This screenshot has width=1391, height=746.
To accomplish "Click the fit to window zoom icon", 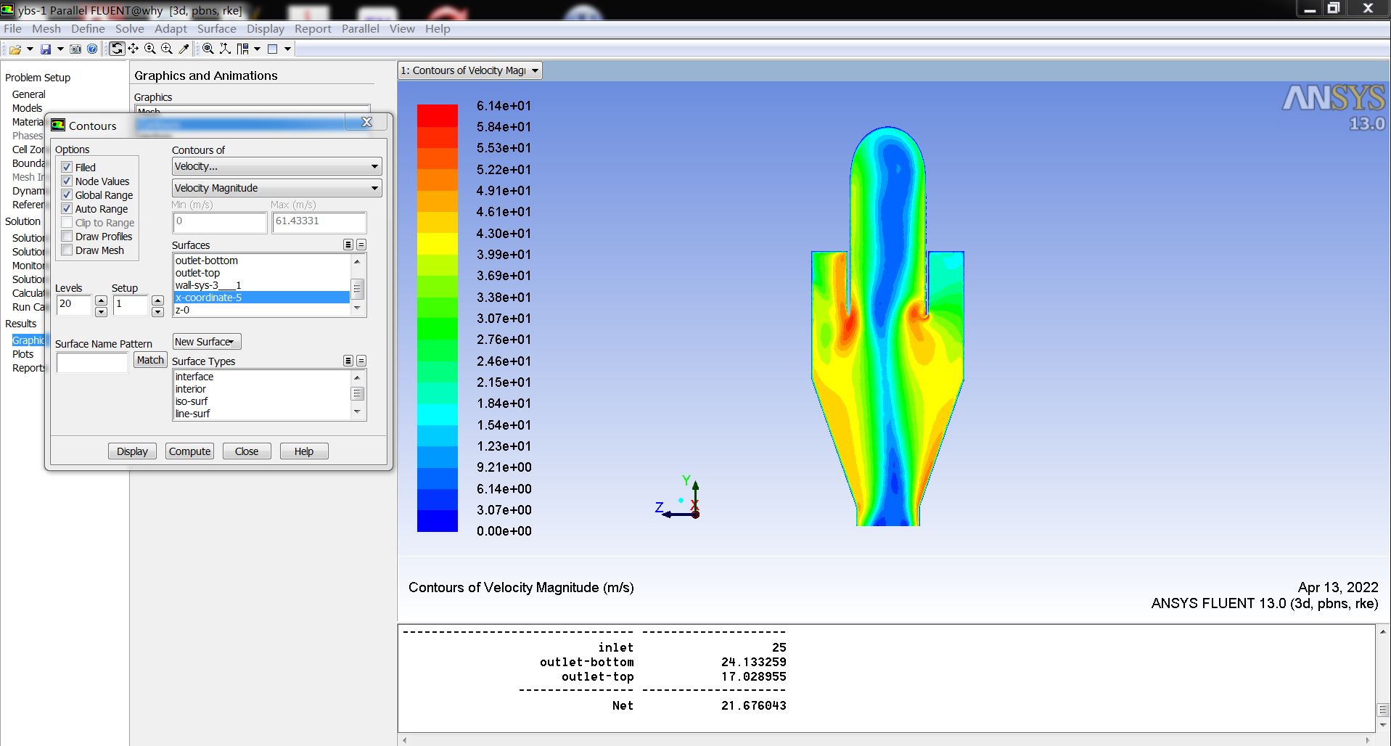I will pos(208,49).
